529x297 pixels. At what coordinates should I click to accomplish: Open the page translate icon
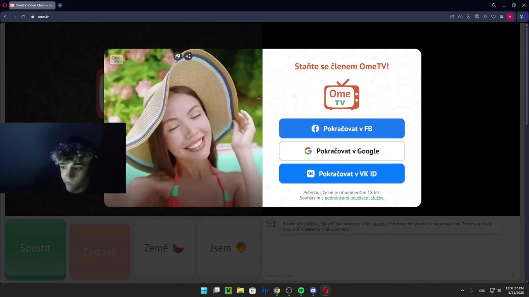click(x=477, y=16)
